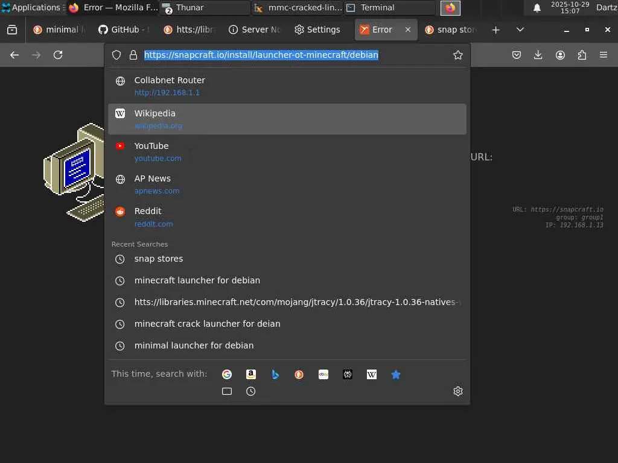This screenshot has height=463, width=618.
Task: Open a new tab with plus button
Action: [496, 30]
